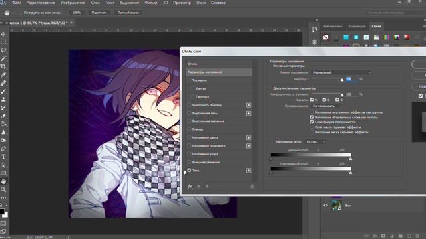Viewport: 426px width, 239px height.
Task: Select the Eyedropper tool
Action: click(x=3, y=75)
